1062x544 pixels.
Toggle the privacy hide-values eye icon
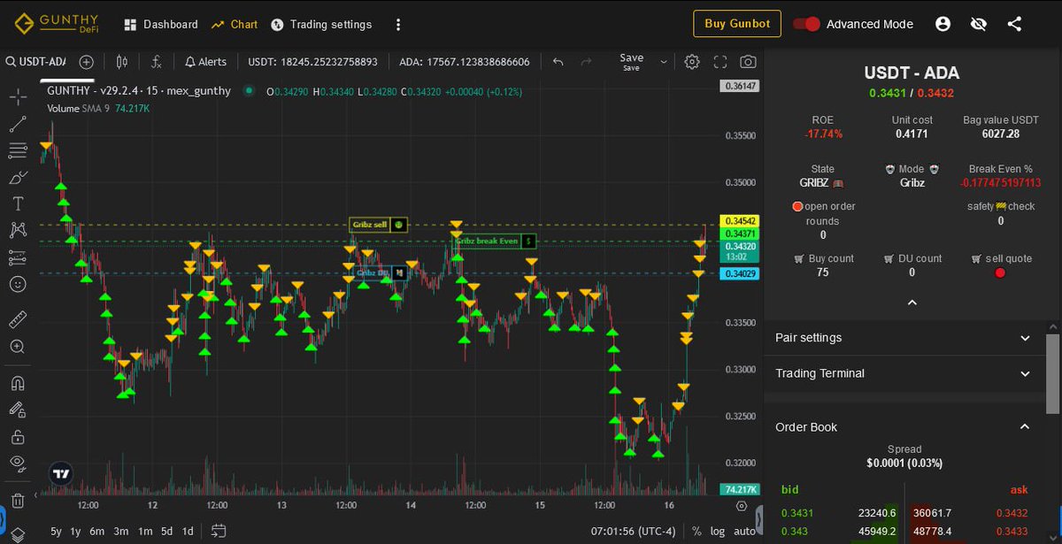978,24
